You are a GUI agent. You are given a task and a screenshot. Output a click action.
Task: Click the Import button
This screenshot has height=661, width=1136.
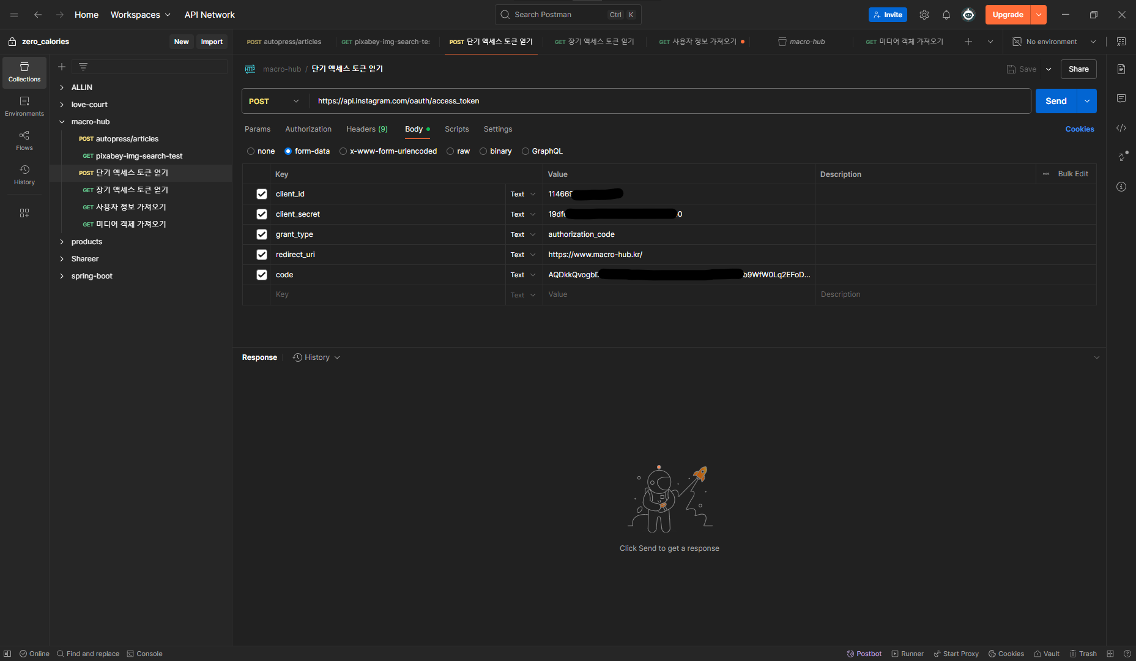coord(212,42)
